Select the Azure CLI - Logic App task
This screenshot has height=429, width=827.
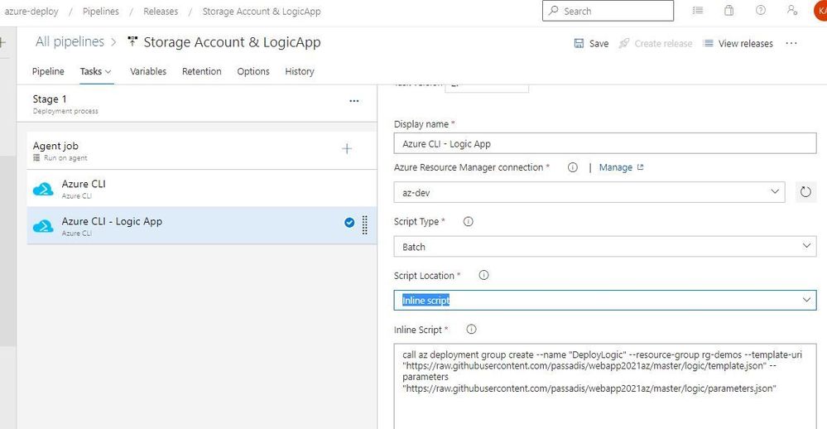(x=201, y=225)
